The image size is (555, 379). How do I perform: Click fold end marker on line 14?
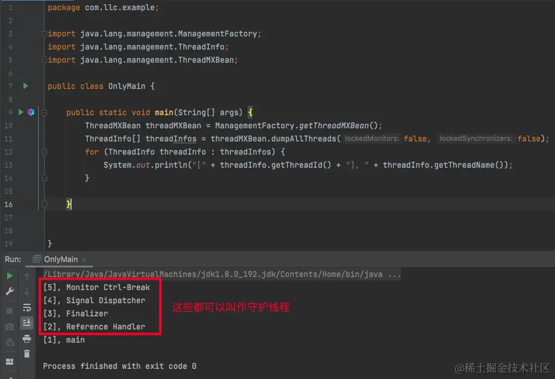coord(44,178)
